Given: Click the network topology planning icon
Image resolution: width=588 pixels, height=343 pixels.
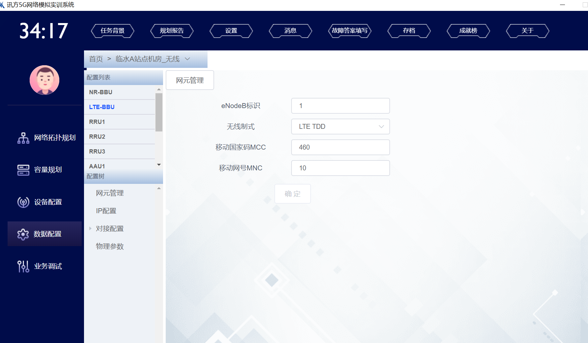Looking at the screenshot, I should point(23,138).
